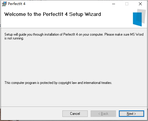Close the setup wizard window

140,4
